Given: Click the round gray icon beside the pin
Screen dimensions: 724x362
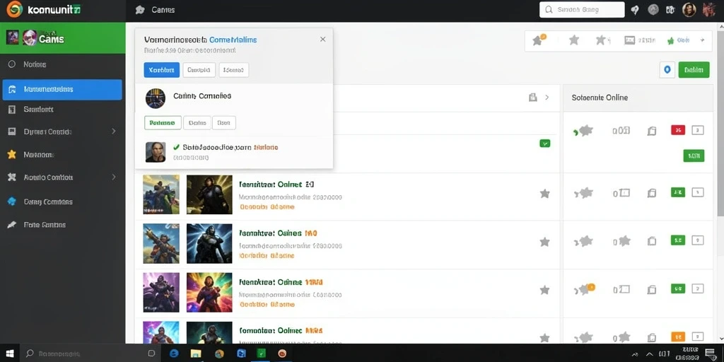Looking at the screenshot, I should (x=653, y=10).
